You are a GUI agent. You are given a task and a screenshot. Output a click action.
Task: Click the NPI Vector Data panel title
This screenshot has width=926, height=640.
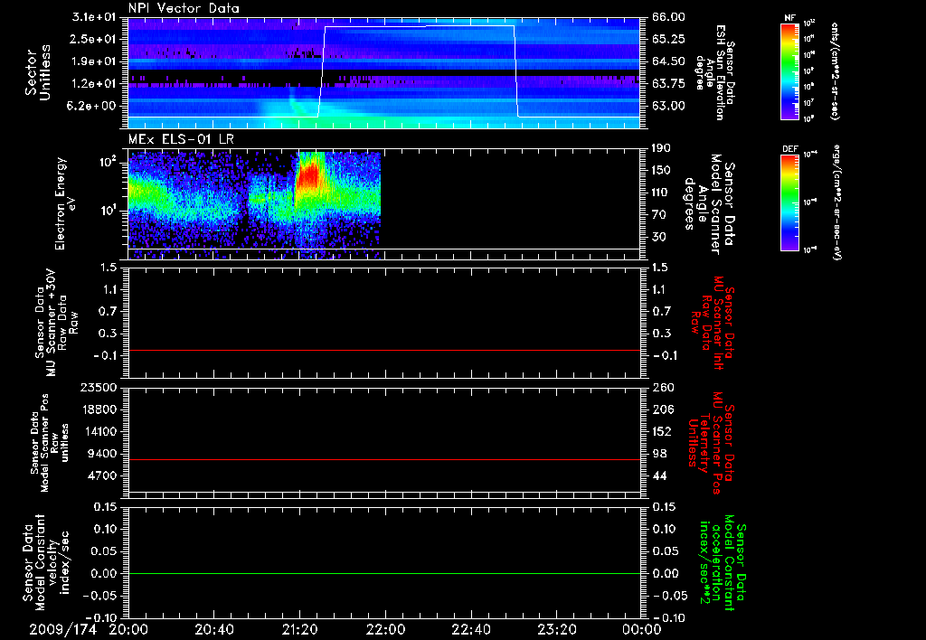point(184,8)
